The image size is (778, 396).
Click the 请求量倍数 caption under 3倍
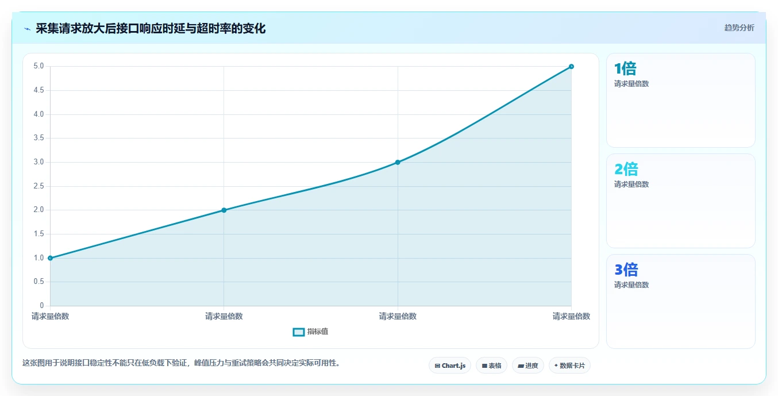tap(631, 285)
